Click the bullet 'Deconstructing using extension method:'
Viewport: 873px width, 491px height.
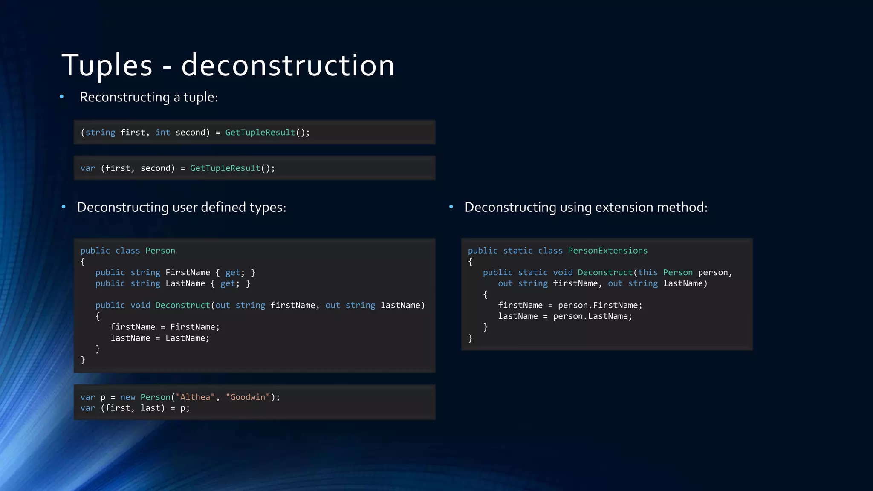[586, 208]
